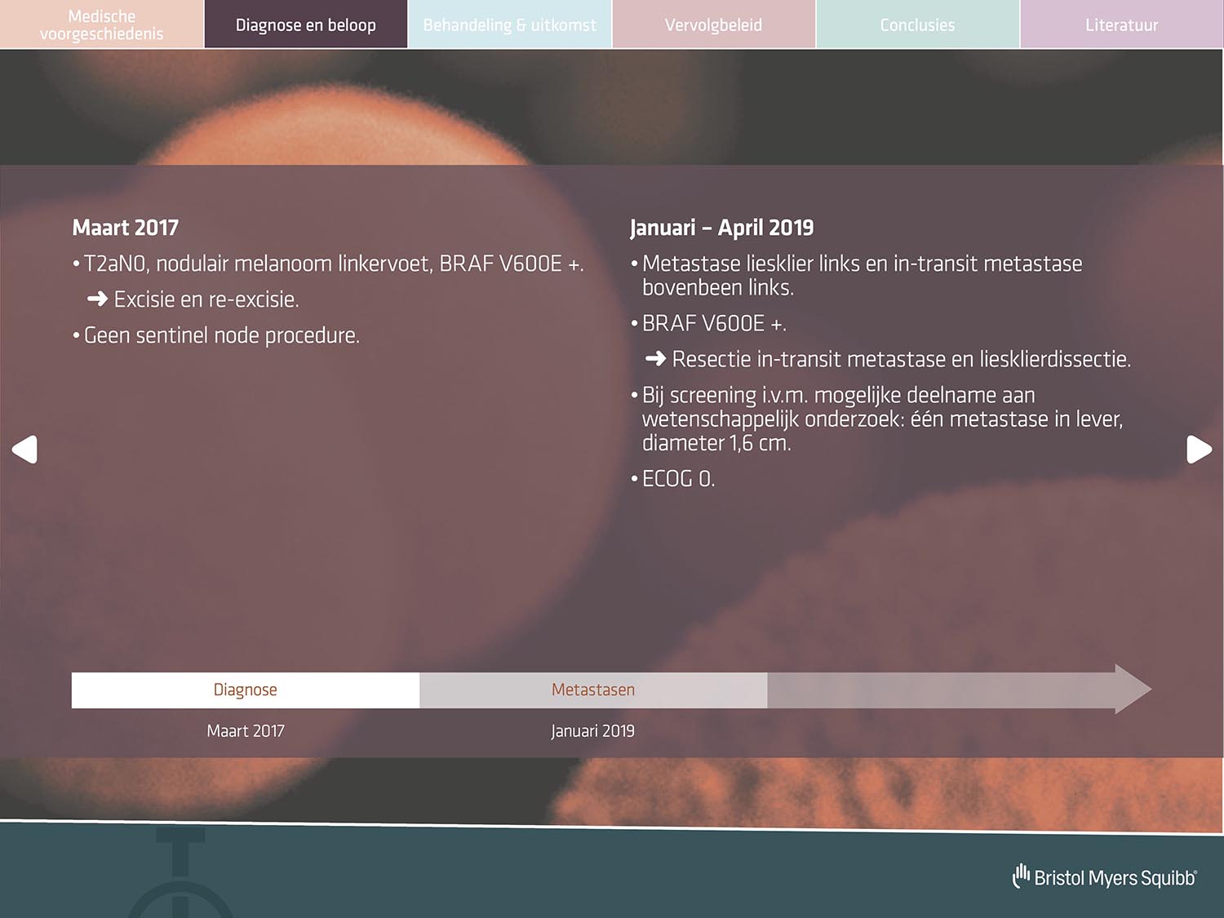This screenshot has width=1224, height=918.
Task: Go to next slide with right arrow
Action: (1199, 450)
